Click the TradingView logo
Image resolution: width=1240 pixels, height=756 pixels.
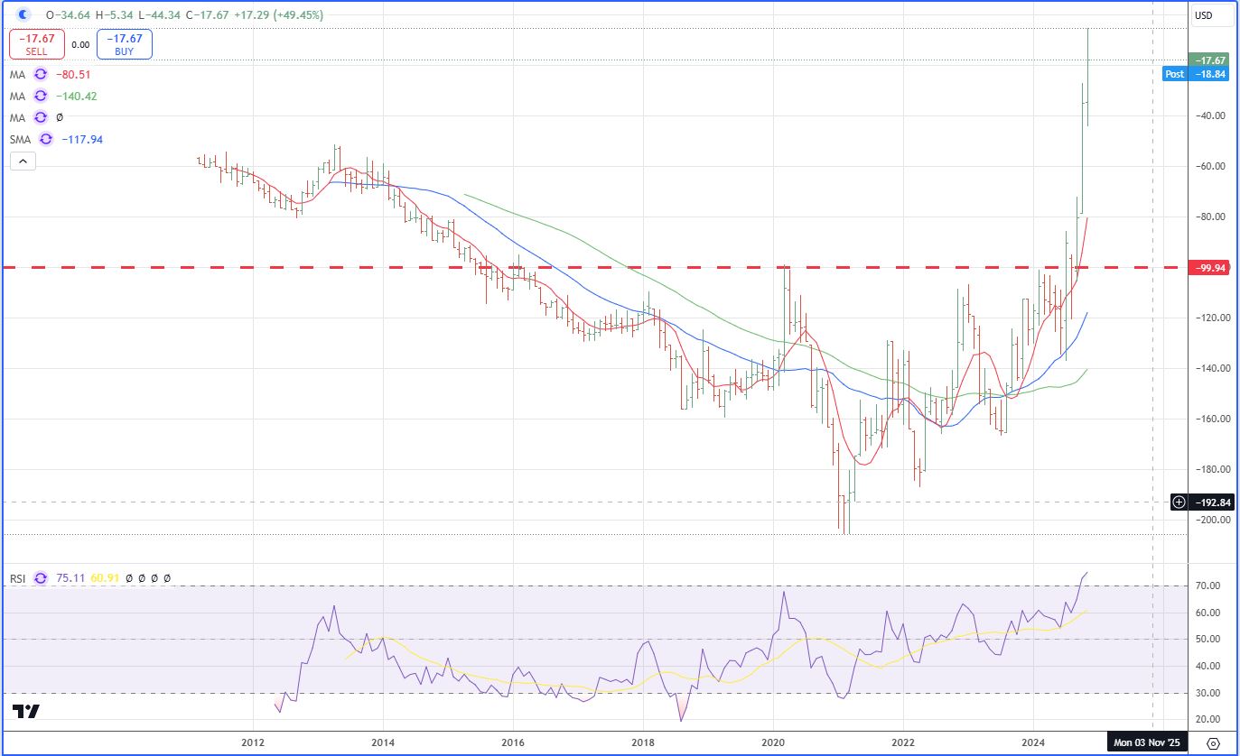(x=27, y=712)
